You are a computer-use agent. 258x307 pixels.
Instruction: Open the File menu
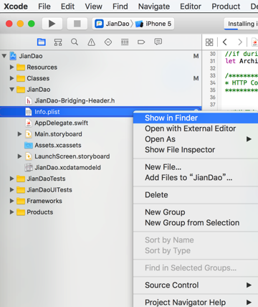[x=44, y=6]
